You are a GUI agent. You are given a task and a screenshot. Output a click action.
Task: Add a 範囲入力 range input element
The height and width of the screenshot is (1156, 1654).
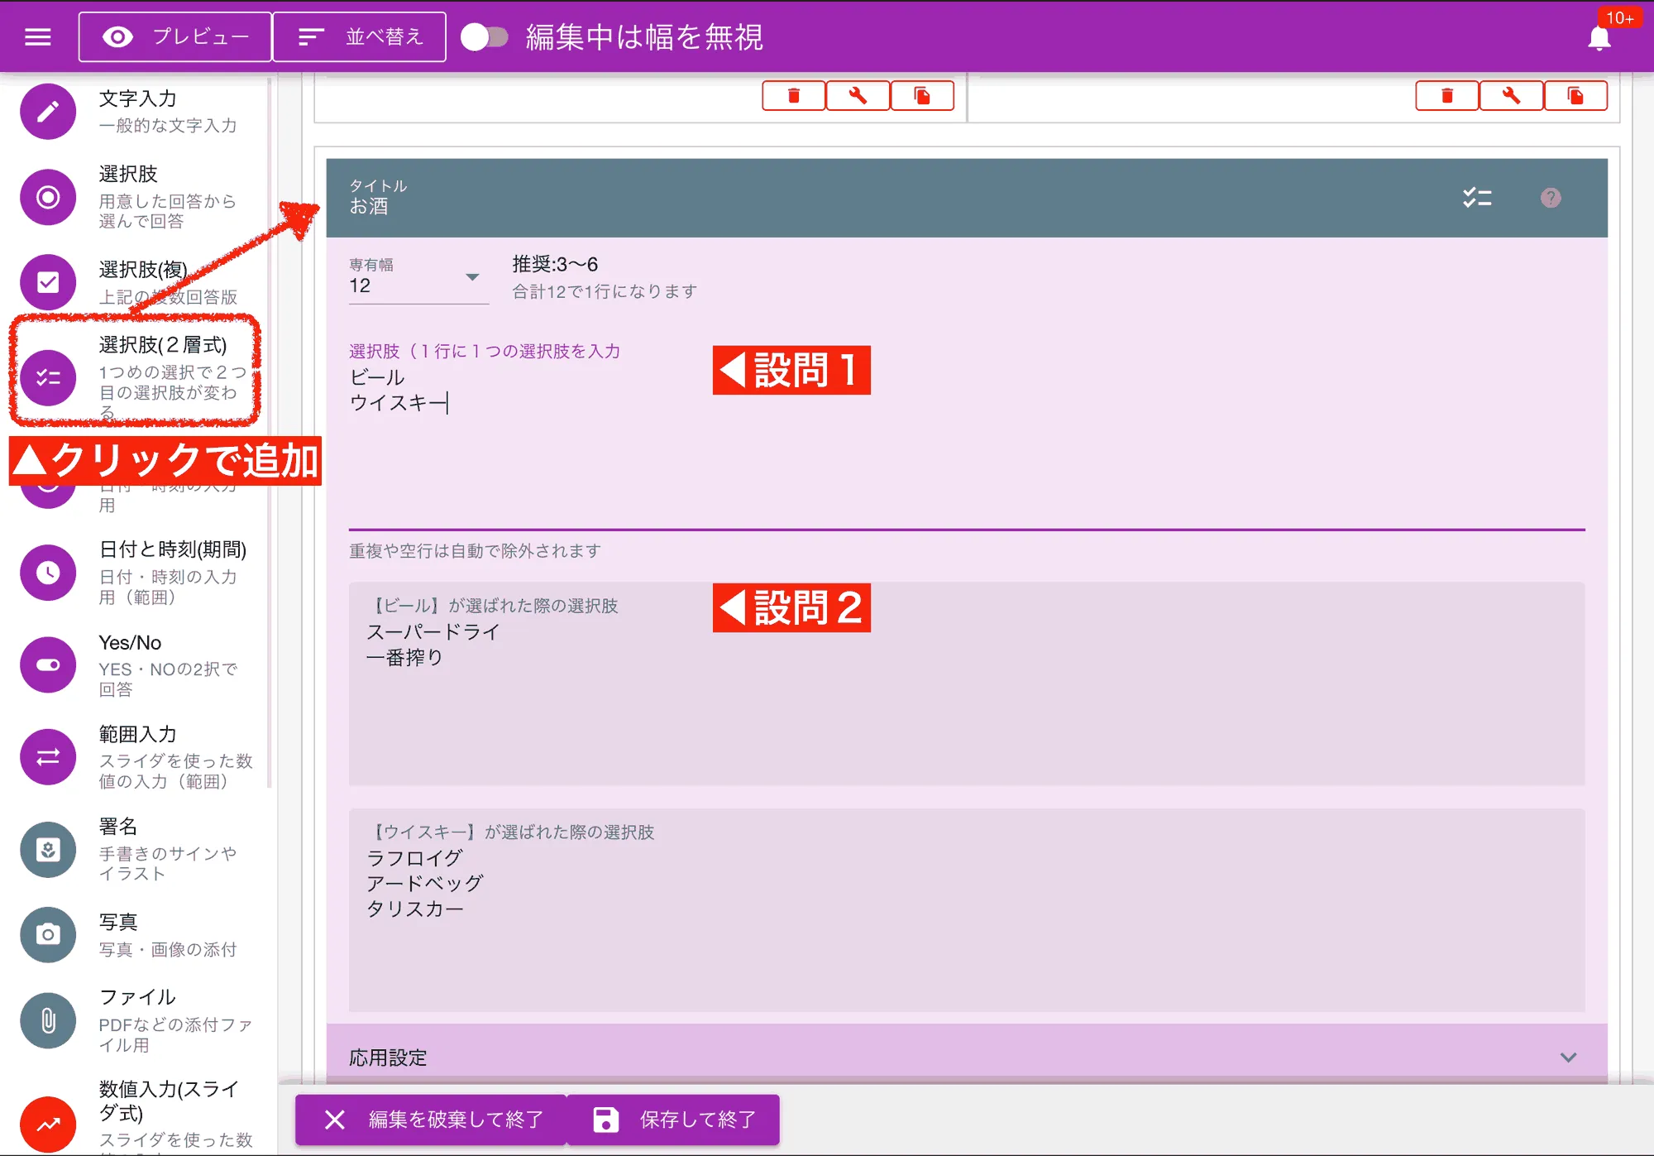pos(47,757)
